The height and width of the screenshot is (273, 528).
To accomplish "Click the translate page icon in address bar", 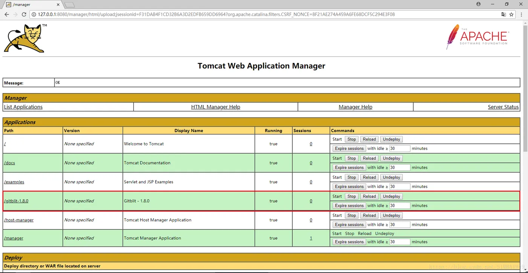I will pos(503,14).
